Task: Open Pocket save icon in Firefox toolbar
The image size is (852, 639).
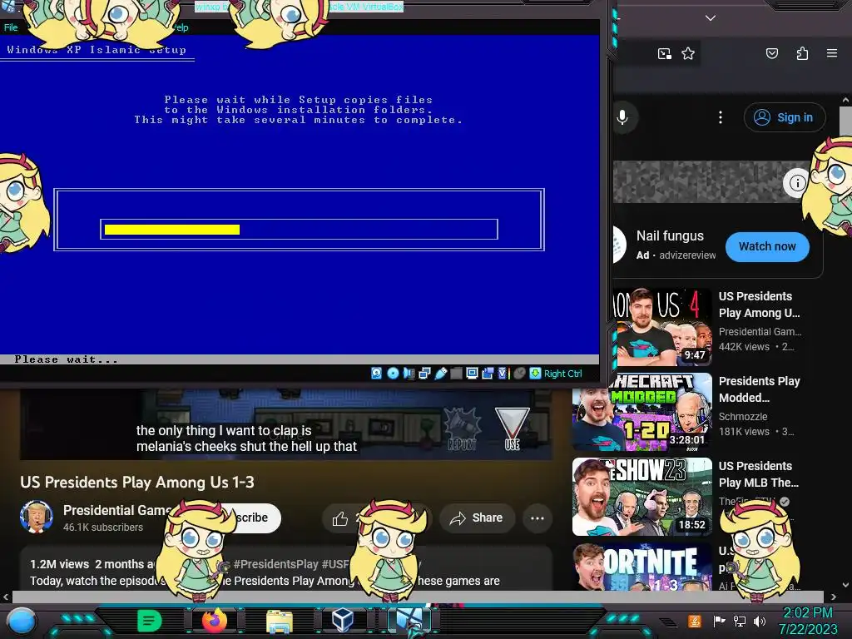Action: click(x=772, y=53)
